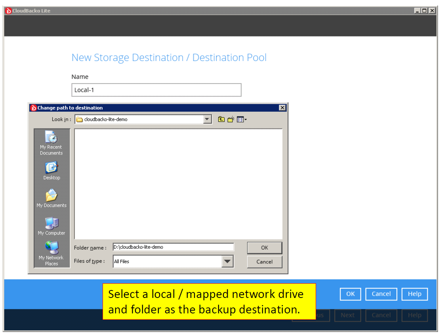442x334 pixels.
Task: Click Cancel in the blue bar
Action: (x=381, y=294)
